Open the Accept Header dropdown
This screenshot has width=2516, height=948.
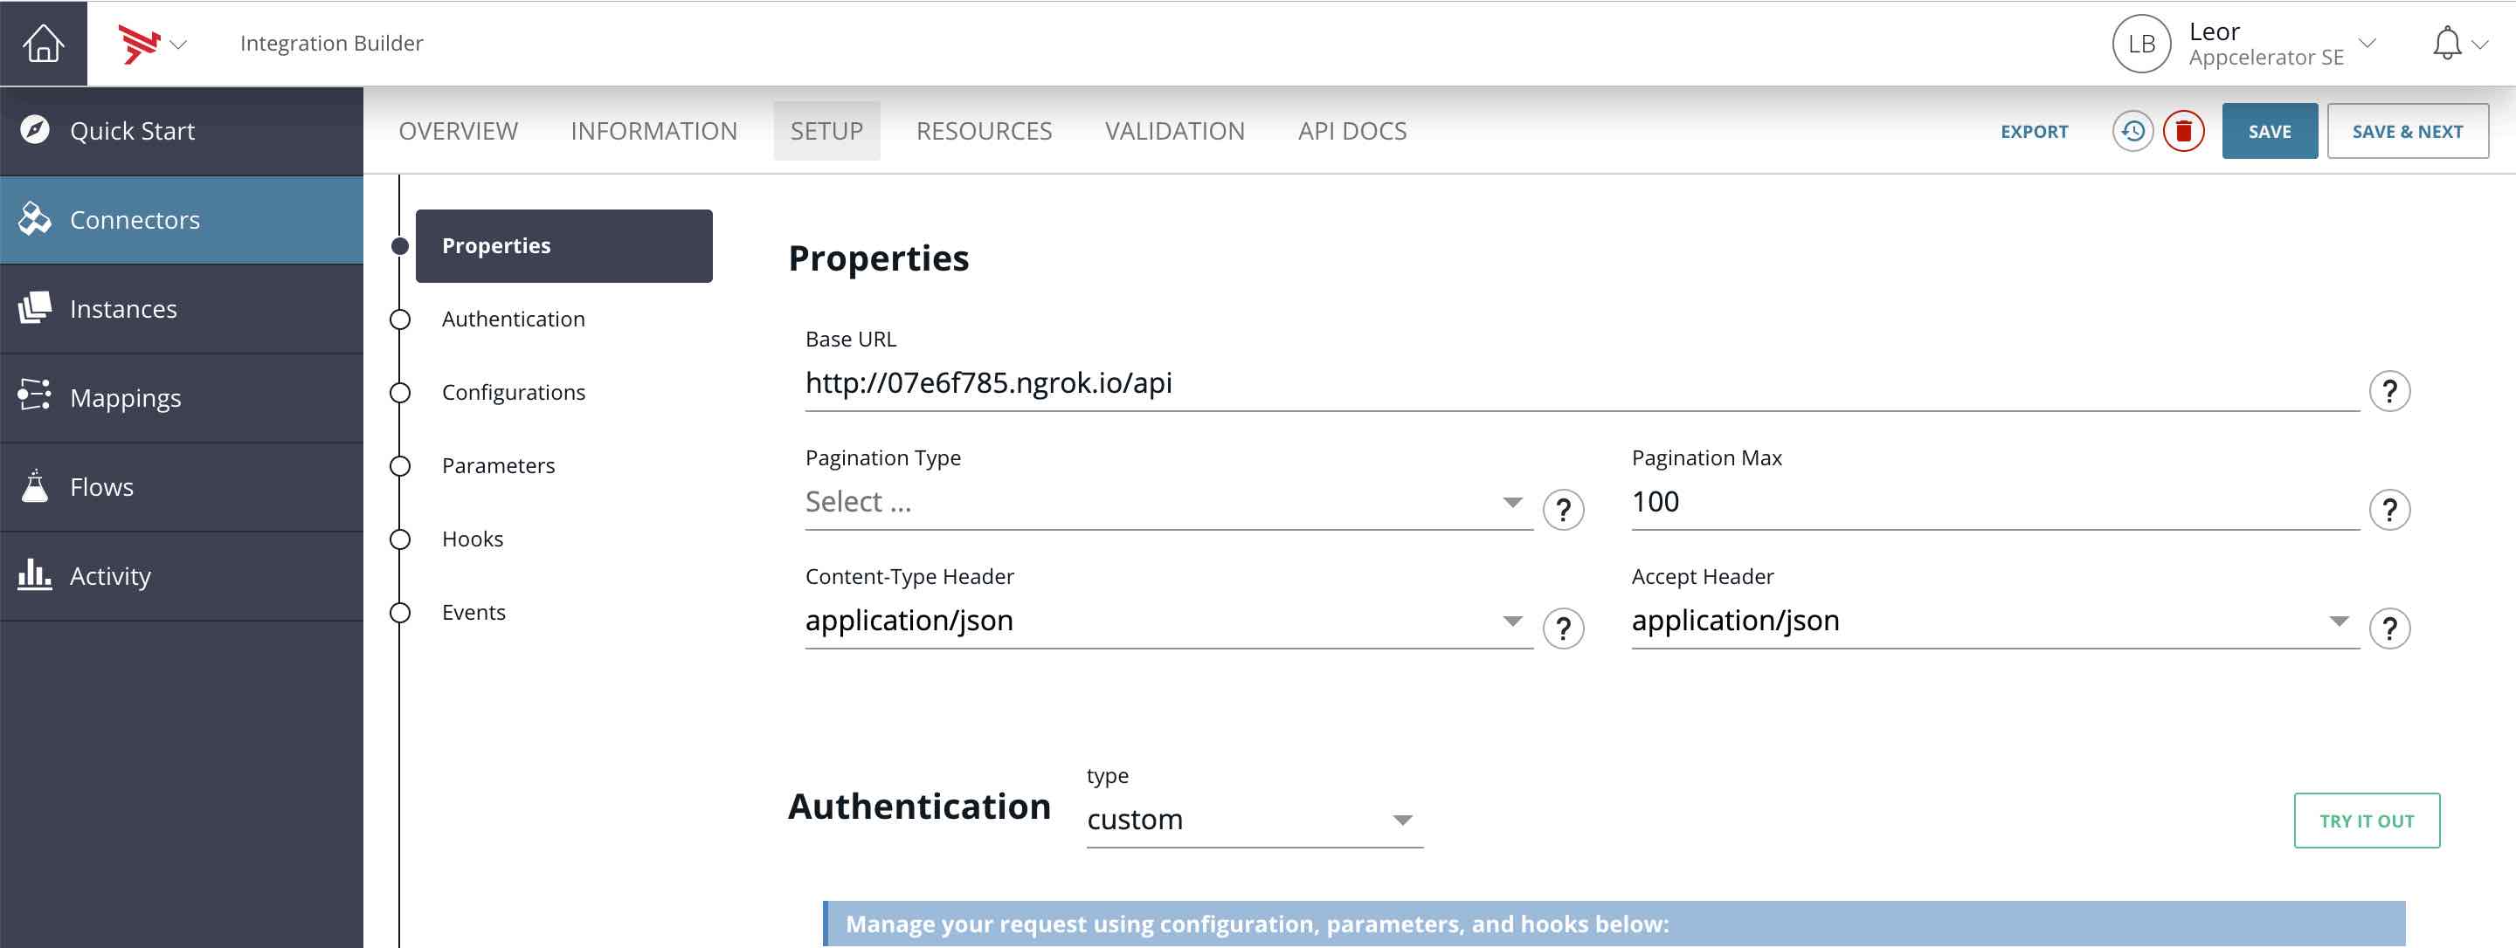tap(1994, 621)
